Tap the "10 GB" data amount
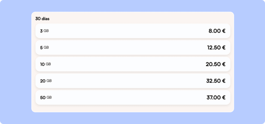 tap(45, 64)
